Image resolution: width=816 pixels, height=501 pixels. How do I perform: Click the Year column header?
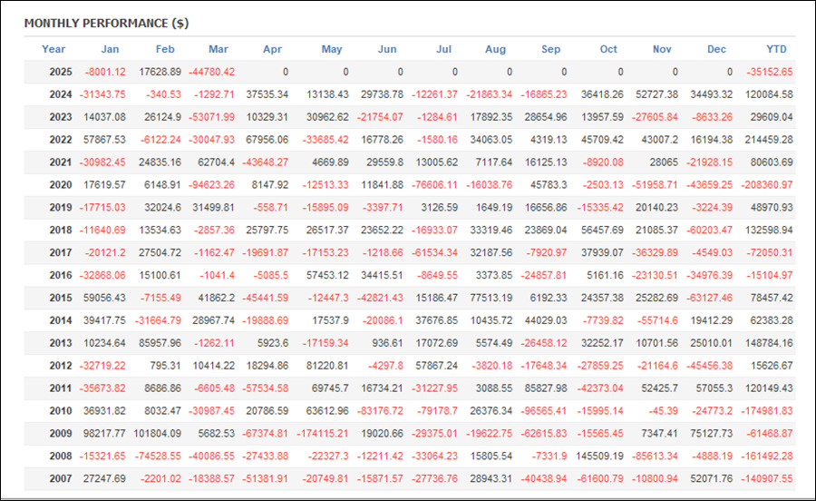[x=53, y=49]
